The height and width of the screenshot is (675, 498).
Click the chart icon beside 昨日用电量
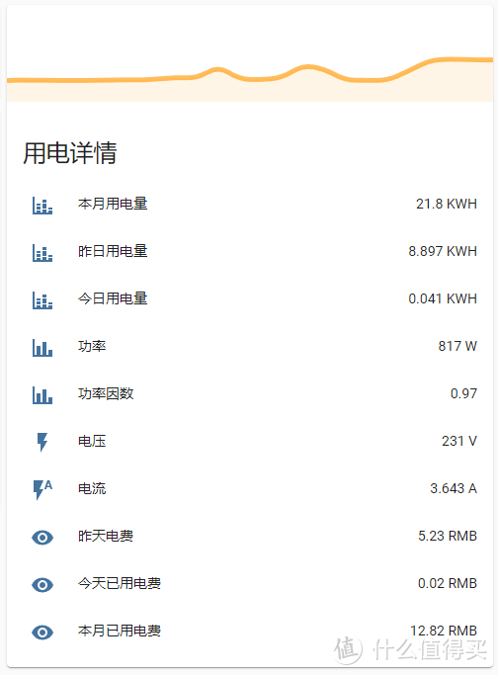(42, 253)
